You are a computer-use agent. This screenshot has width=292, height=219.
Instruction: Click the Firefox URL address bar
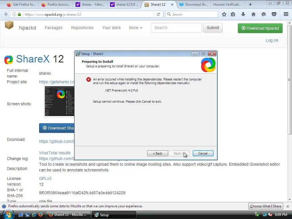coord(88,14)
